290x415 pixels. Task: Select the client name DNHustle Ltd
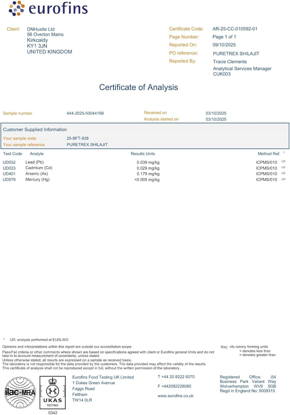tap(41, 29)
